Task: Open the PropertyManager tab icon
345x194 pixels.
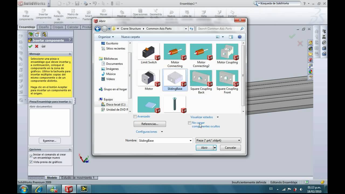Action: pos(37,34)
